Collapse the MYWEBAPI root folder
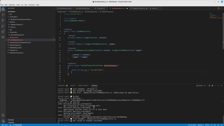This screenshot has height=126, width=224. [x=31, y=12]
